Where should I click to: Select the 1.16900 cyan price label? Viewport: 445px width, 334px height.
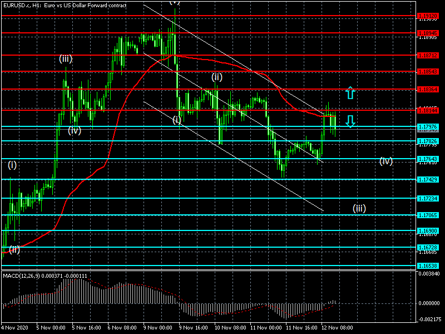point(428,231)
